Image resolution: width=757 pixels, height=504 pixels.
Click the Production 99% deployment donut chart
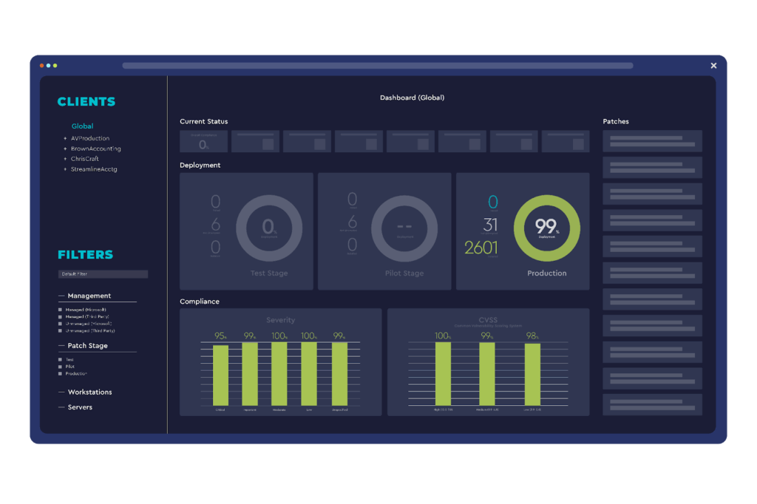coord(546,228)
